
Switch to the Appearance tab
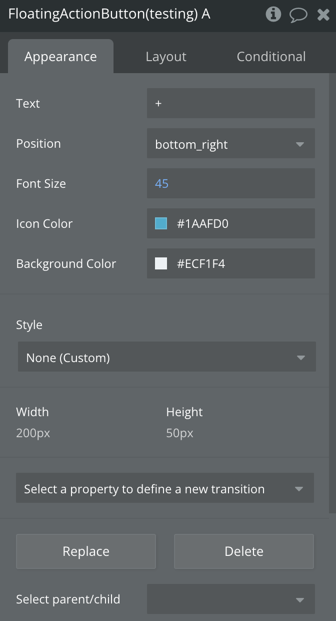(x=60, y=57)
